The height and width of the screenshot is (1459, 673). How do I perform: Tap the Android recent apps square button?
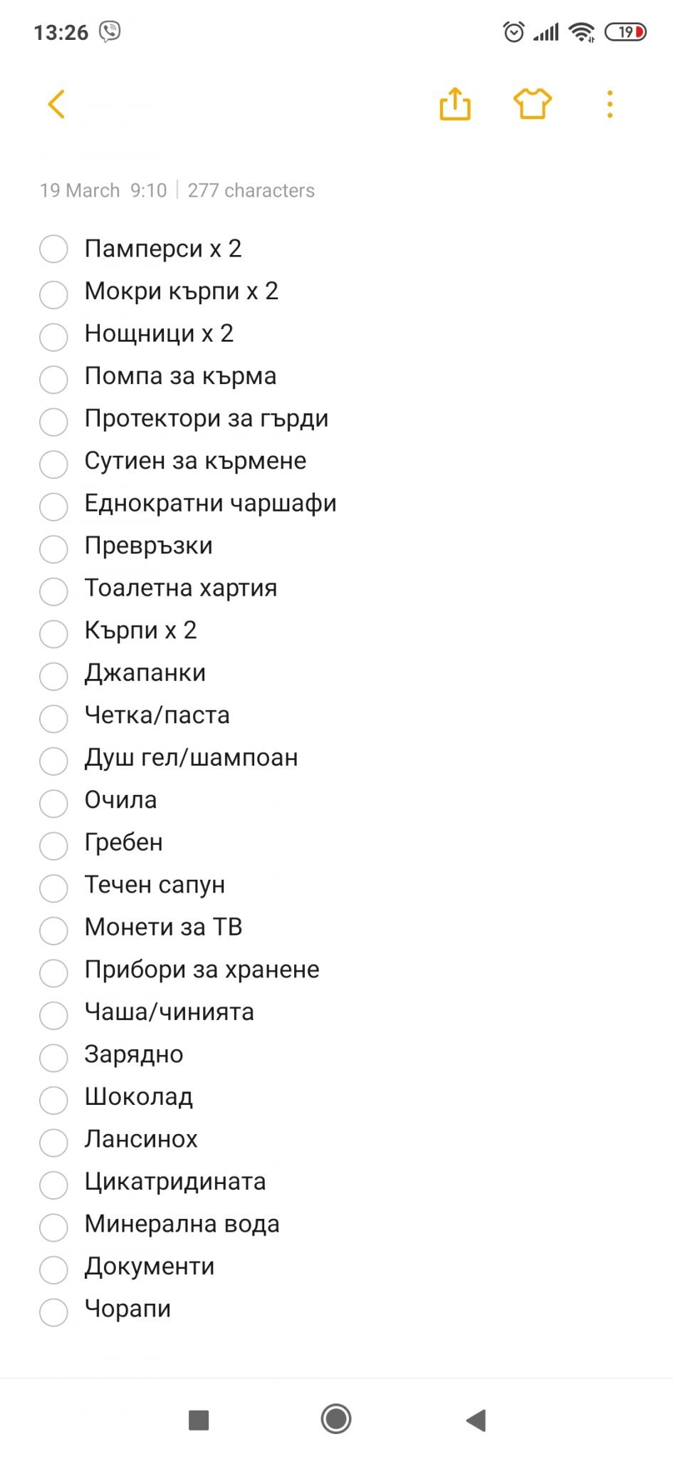click(199, 1419)
